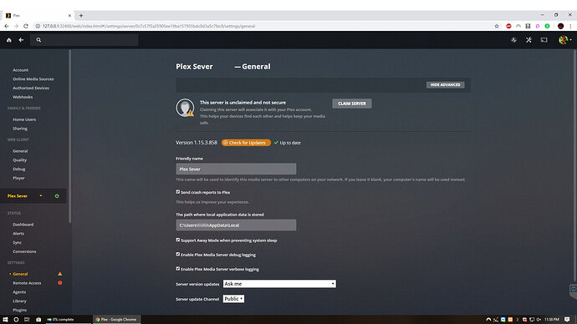Viewport: 577px width, 324px height.
Task: Click the browser back arrow
Action: 6,26
